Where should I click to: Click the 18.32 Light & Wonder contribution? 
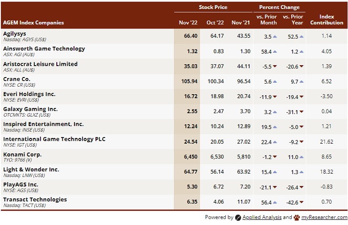point(327,172)
